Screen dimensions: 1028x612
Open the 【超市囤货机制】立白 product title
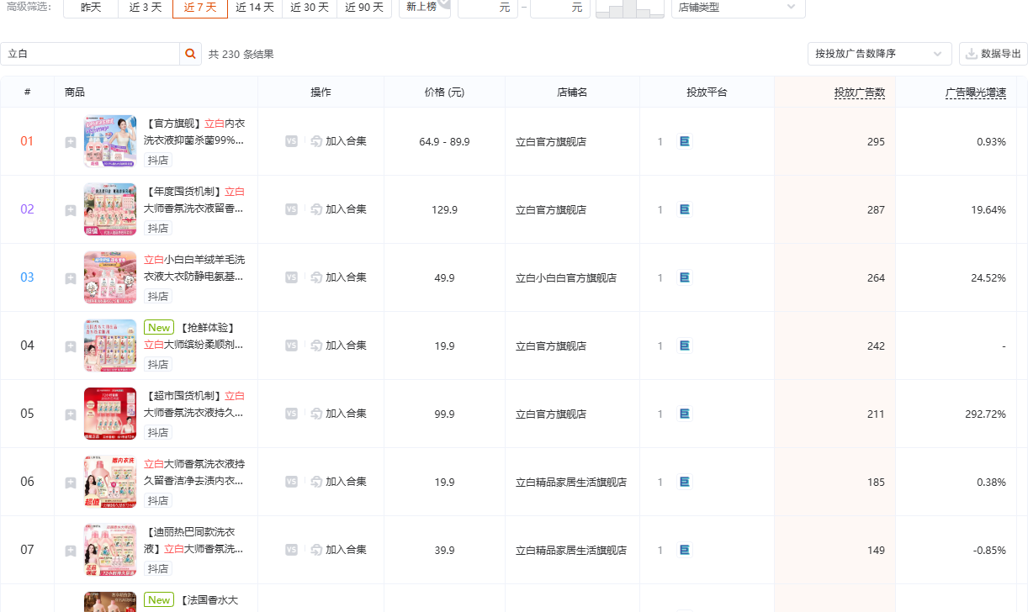[194, 404]
